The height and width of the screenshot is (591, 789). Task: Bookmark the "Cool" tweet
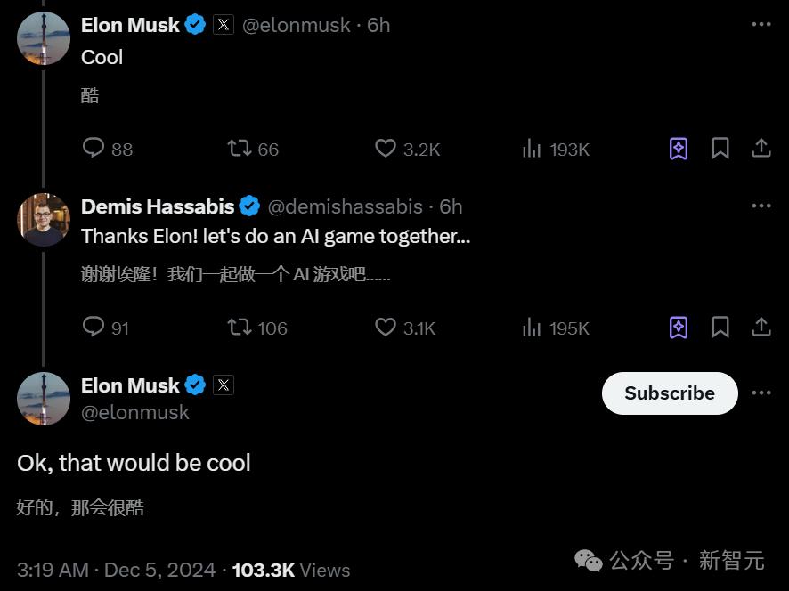click(x=720, y=148)
